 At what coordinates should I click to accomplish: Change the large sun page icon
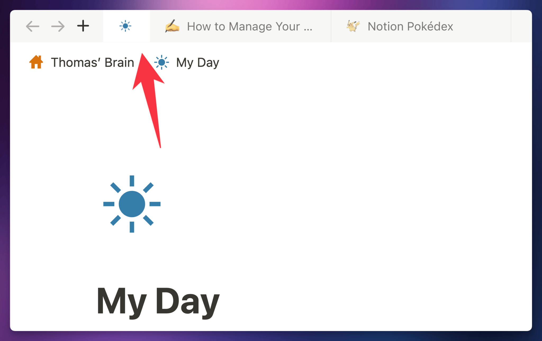pos(132,204)
